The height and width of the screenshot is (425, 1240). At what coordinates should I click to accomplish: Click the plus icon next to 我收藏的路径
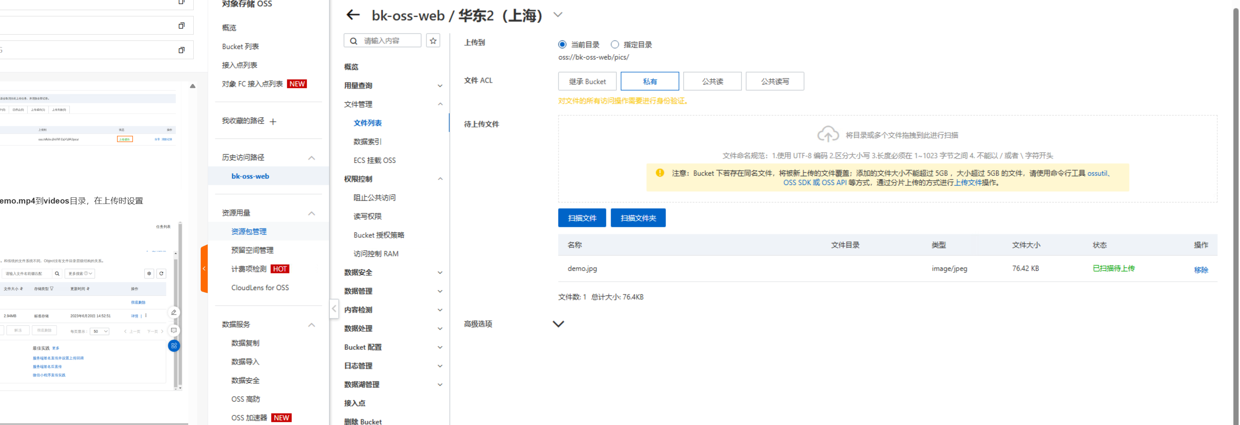273,122
